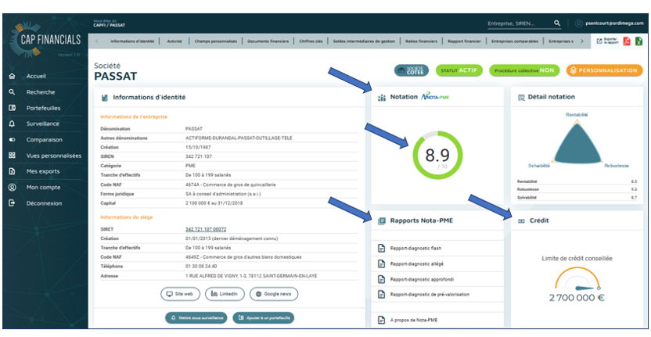
Task: Switch to Rapport financier tab
Action: [x=464, y=41]
